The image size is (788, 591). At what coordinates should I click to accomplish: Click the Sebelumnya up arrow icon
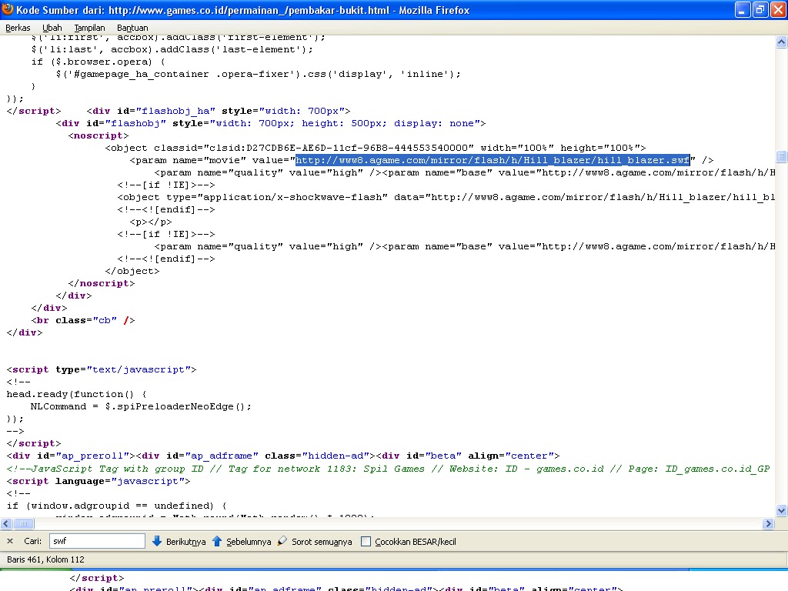[x=217, y=541]
